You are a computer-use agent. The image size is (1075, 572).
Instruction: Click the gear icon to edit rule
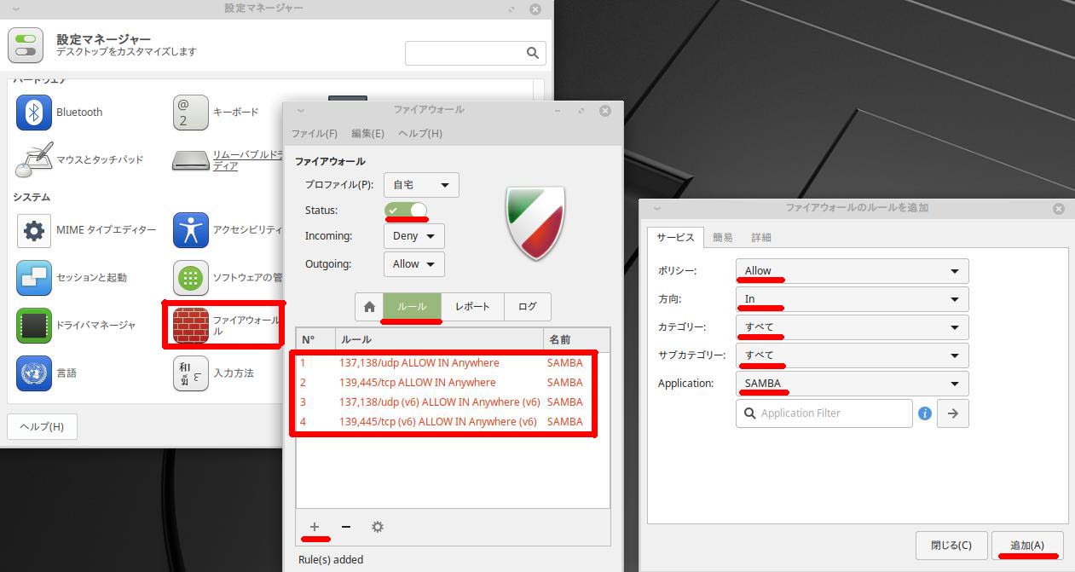tap(378, 527)
